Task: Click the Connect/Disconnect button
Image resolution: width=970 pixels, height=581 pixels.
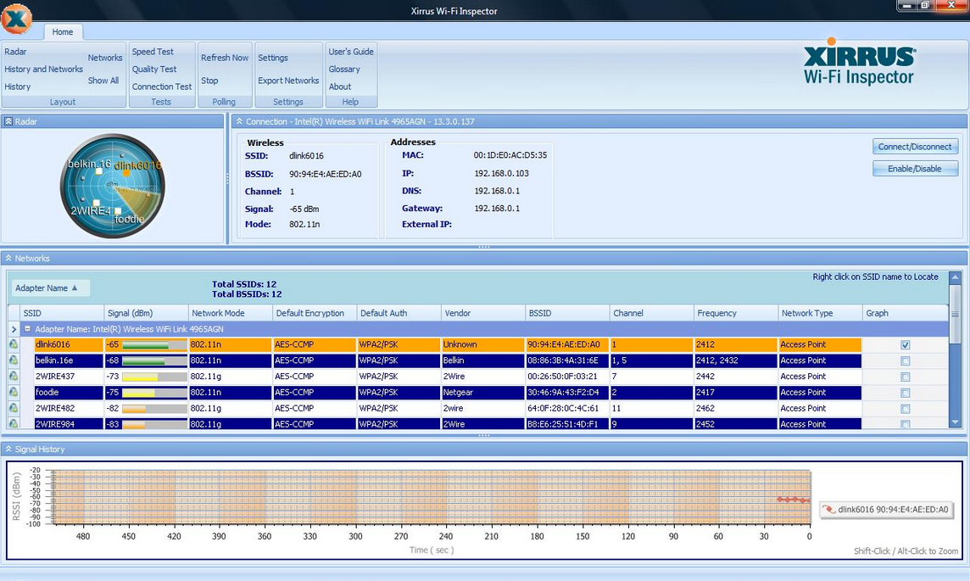Action: click(915, 147)
